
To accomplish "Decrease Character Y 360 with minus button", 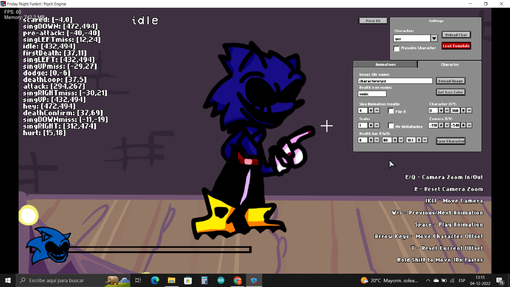I will [469, 111].
